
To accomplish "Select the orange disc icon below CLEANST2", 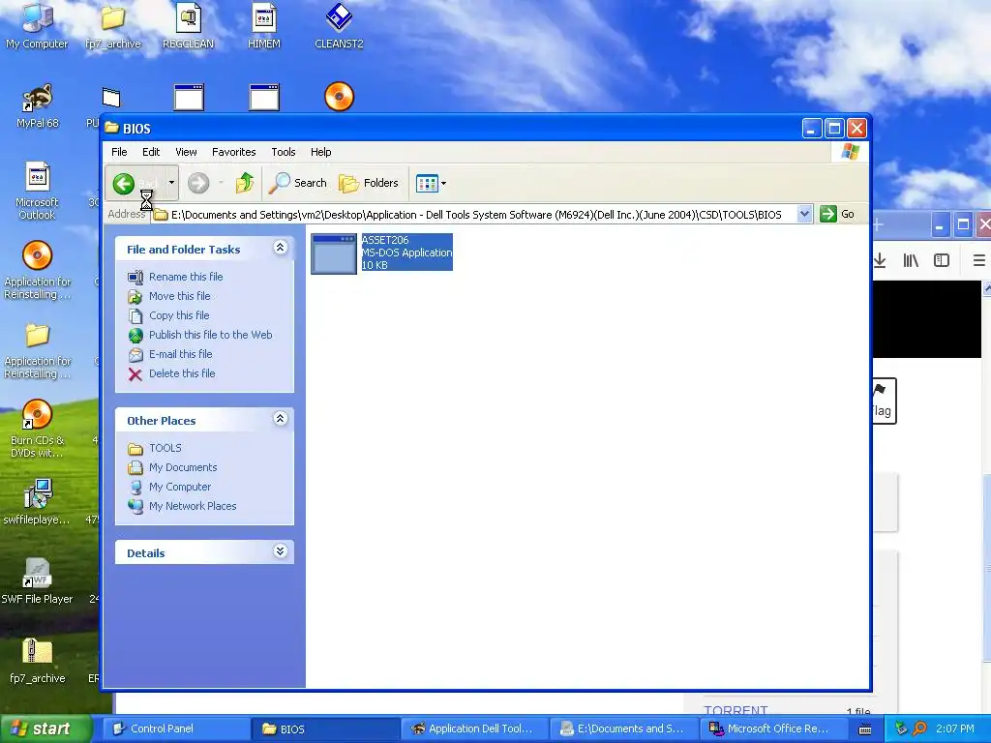I will pyautogui.click(x=340, y=98).
